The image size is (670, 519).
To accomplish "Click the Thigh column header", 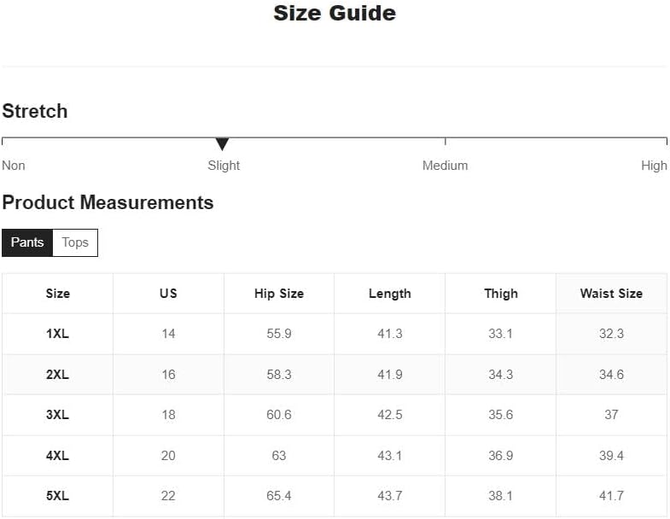I will pos(501,294).
